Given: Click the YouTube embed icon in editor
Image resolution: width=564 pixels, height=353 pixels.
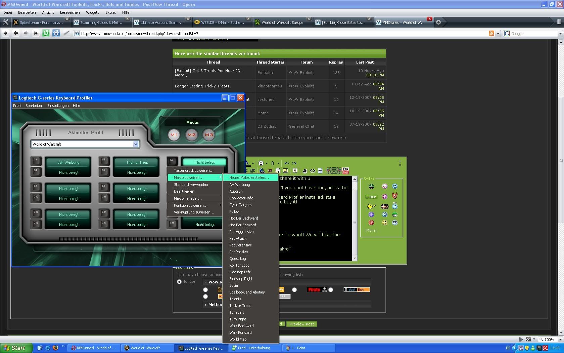Looking at the screenshot, I should (x=346, y=171).
